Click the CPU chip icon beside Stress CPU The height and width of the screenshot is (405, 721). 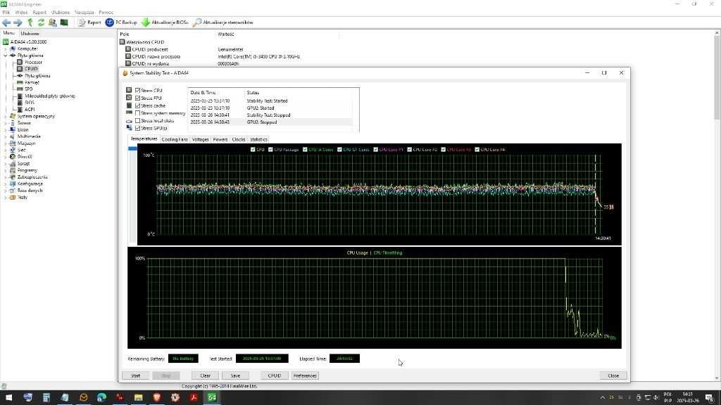pos(130,91)
